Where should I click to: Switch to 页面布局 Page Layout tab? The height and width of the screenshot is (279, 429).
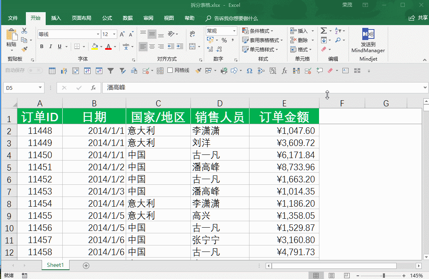(81, 18)
